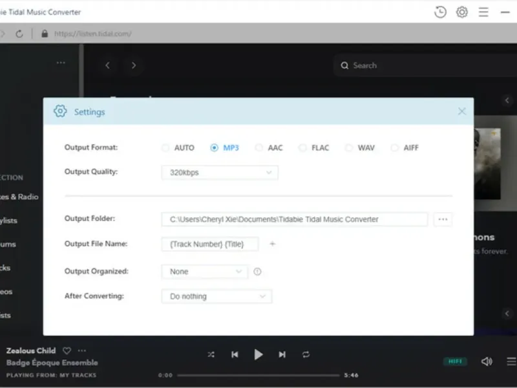Click the playback progress bar
The height and width of the screenshot is (388, 517).
pyautogui.click(x=258, y=375)
